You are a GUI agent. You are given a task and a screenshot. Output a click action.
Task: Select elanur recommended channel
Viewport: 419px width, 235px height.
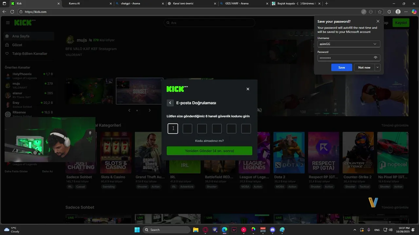point(29,95)
